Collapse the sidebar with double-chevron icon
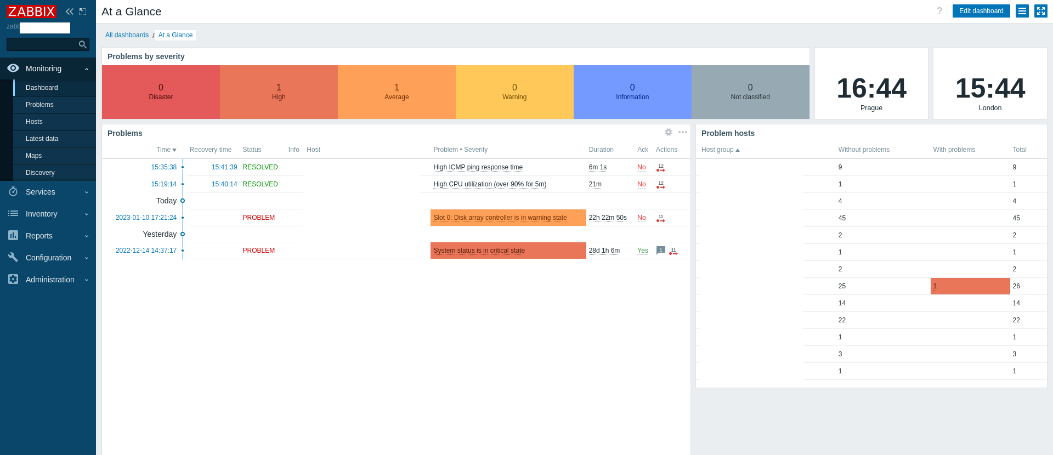 pos(70,12)
